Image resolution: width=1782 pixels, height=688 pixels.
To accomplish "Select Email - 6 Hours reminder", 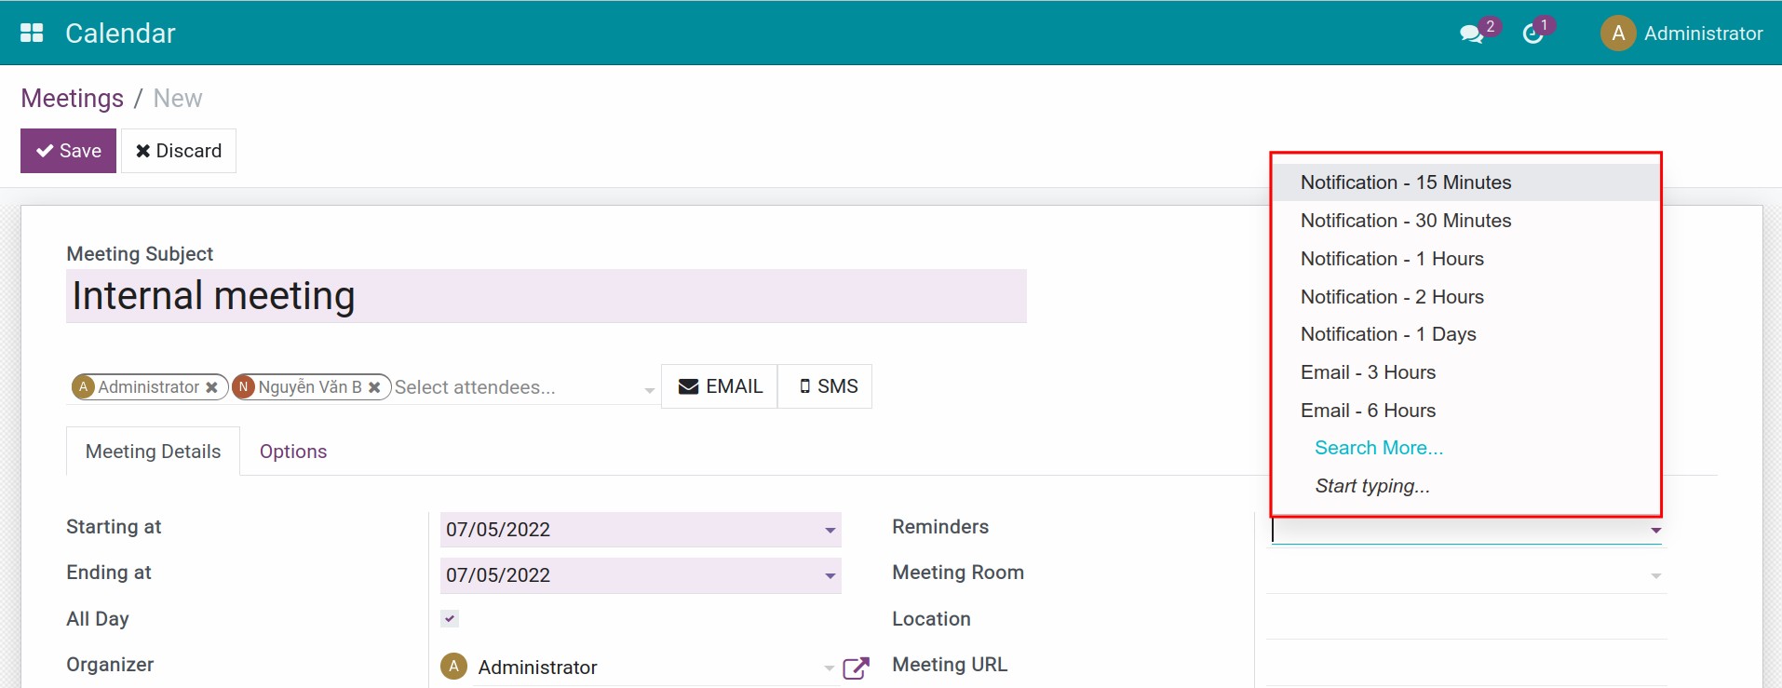I will pyautogui.click(x=1466, y=411).
